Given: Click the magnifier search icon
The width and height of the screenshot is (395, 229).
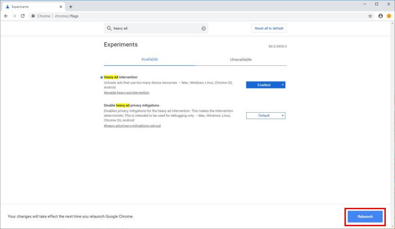Looking at the screenshot, I should point(109,28).
